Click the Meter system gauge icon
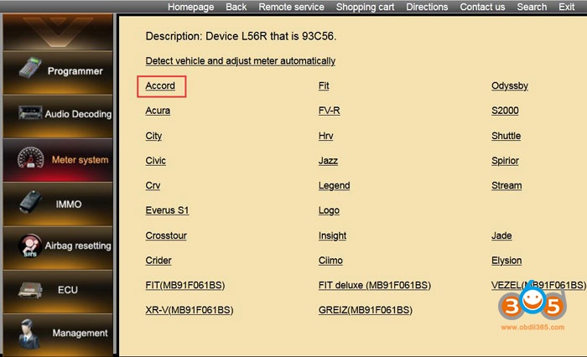The height and width of the screenshot is (357, 587). point(31,158)
